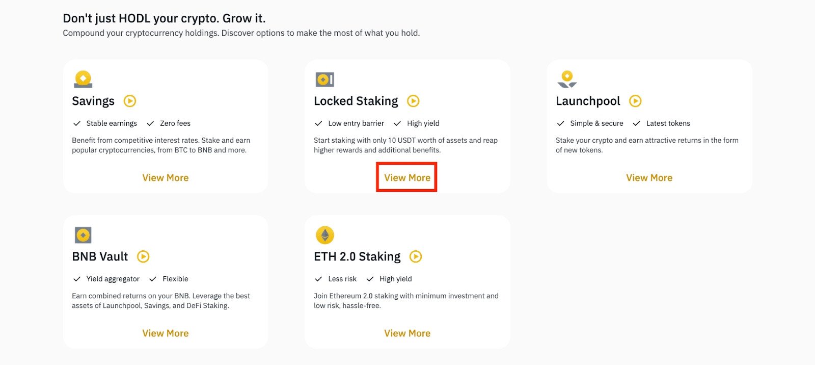Click the ETH 2.0 Staking Ethereum icon
The image size is (815, 365).
point(325,235)
